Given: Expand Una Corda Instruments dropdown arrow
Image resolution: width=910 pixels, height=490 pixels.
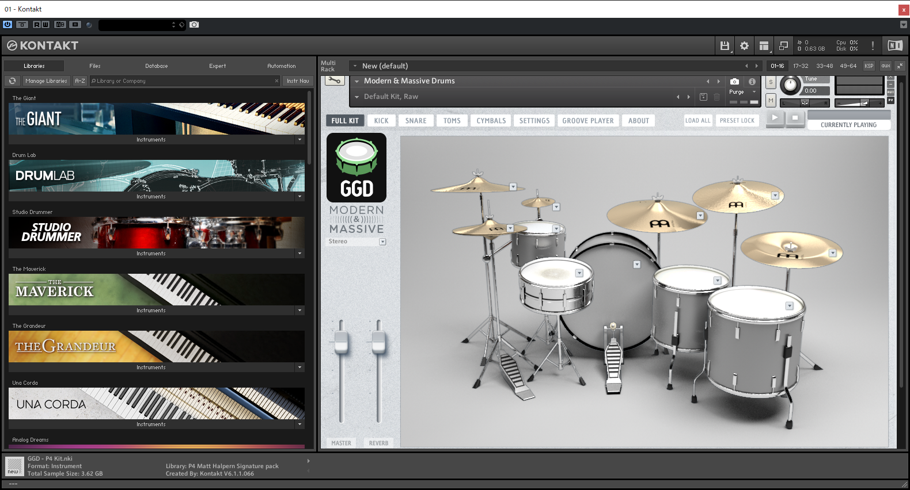Looking at the screenshot, I should tap(299, 424).
